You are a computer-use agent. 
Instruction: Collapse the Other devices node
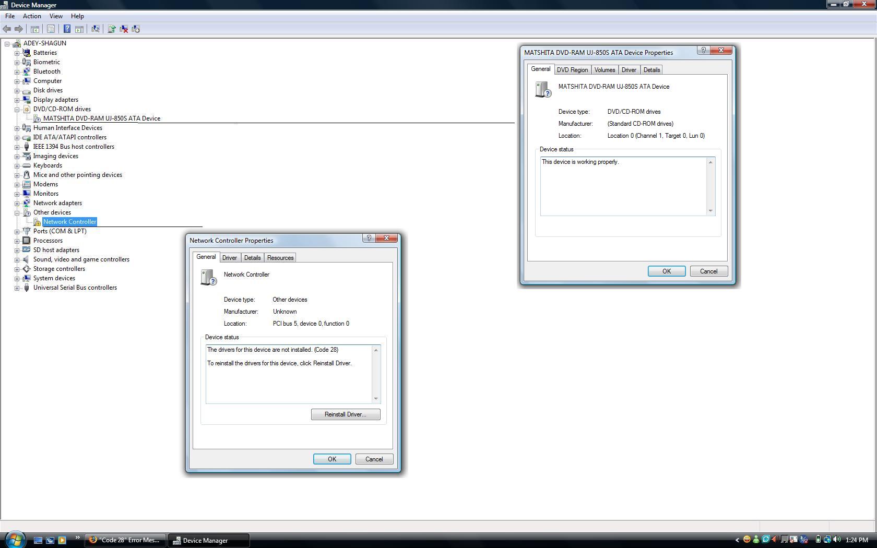pos(17,212)
